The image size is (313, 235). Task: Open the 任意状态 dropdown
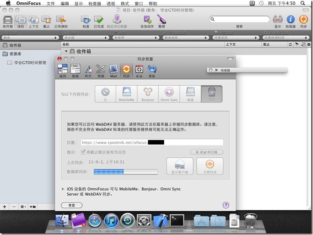tap(236, 37)
